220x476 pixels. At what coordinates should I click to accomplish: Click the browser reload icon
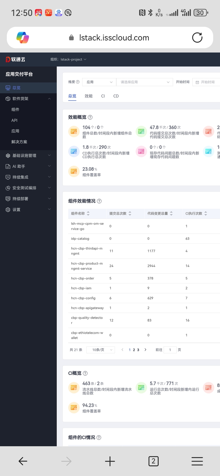[x=197, y=37]
